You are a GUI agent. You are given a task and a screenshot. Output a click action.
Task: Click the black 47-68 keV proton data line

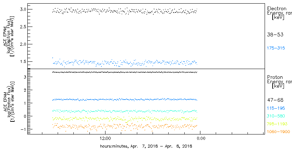pyautogui.click(x=124, y=72)
